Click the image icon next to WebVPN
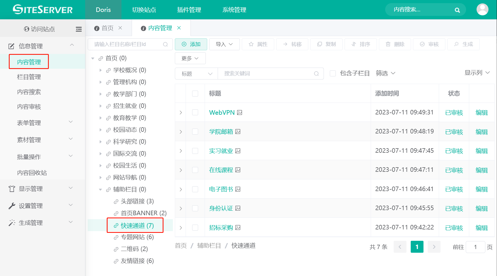 coord(240,113)
